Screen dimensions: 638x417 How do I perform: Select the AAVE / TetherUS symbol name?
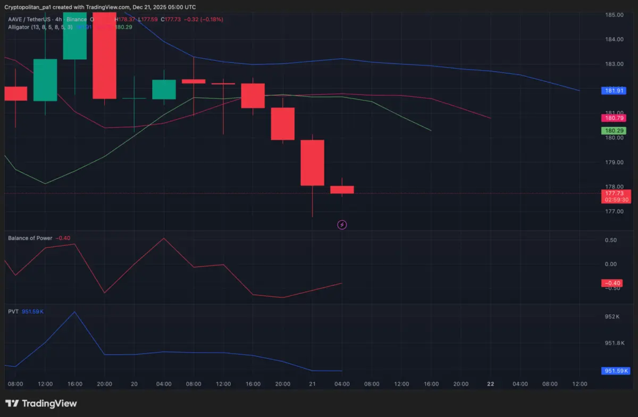click(x=29, y=19)
